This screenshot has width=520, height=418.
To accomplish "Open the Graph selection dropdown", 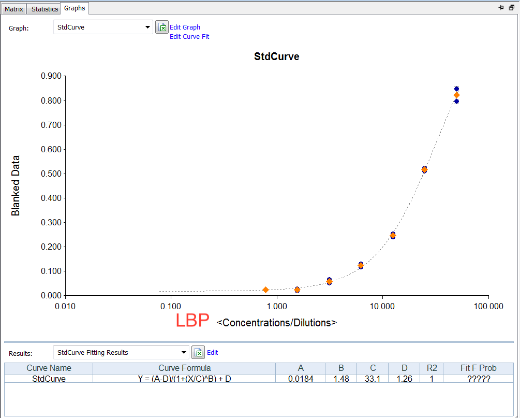I will [147, 27].
